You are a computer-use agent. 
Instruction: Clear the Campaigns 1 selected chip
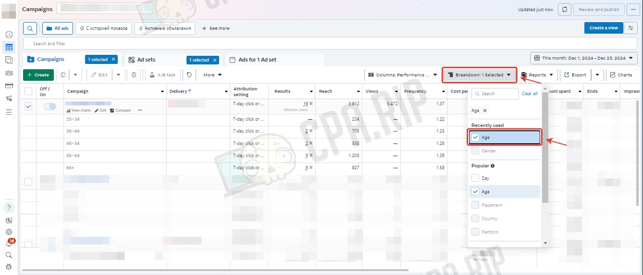113,60
